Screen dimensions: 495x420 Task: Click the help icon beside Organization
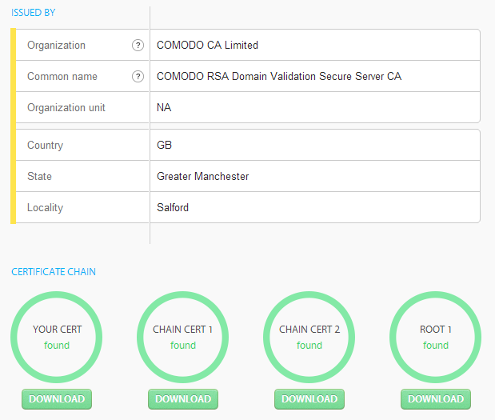138,45
